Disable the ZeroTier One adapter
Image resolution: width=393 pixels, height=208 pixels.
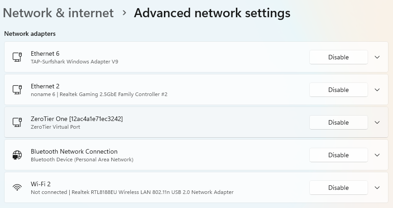click(x=338, y=122)
